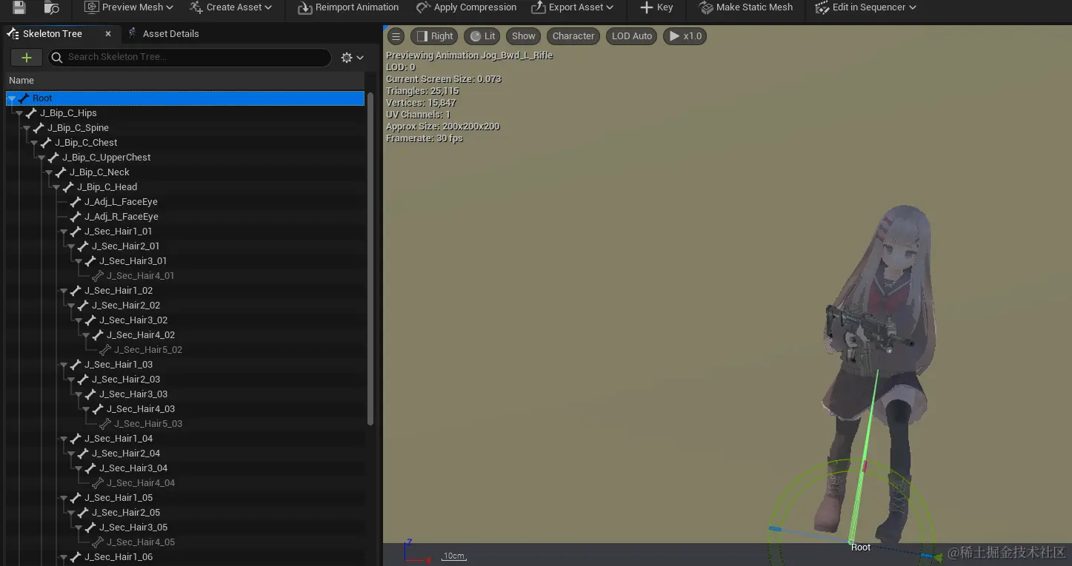
Task: Focus the Search Skeleton Tree field
Action: click(190, 57)
